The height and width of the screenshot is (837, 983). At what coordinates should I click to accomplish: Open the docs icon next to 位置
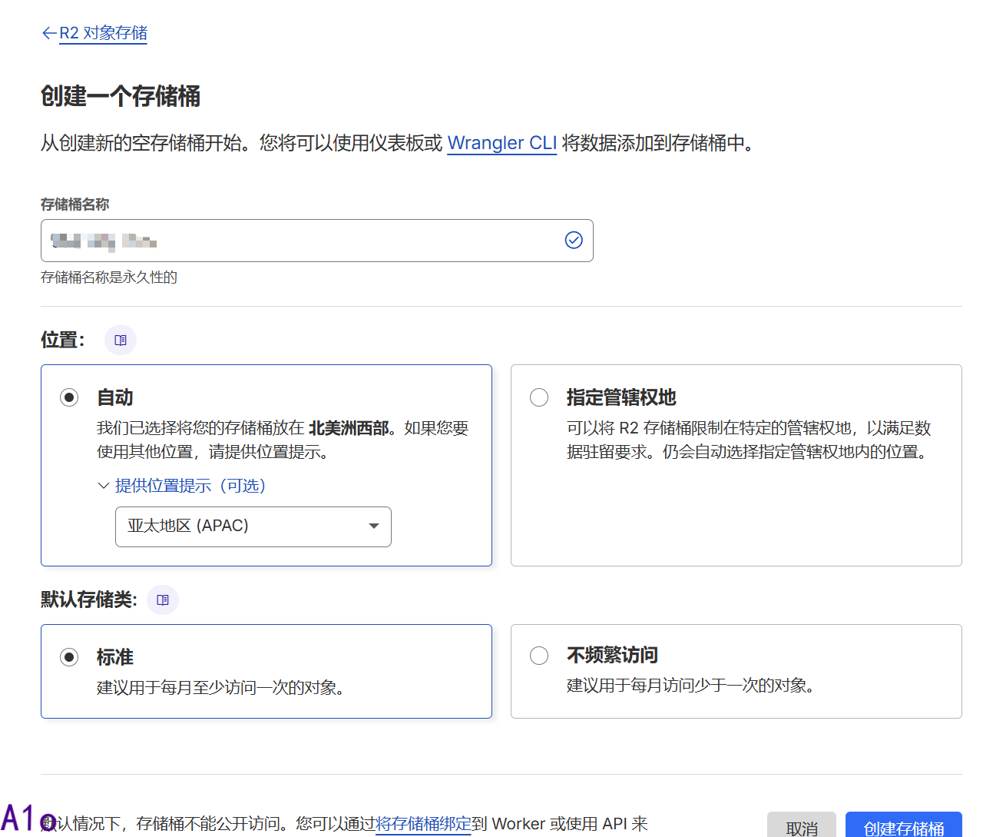click(x=121, y=340)
